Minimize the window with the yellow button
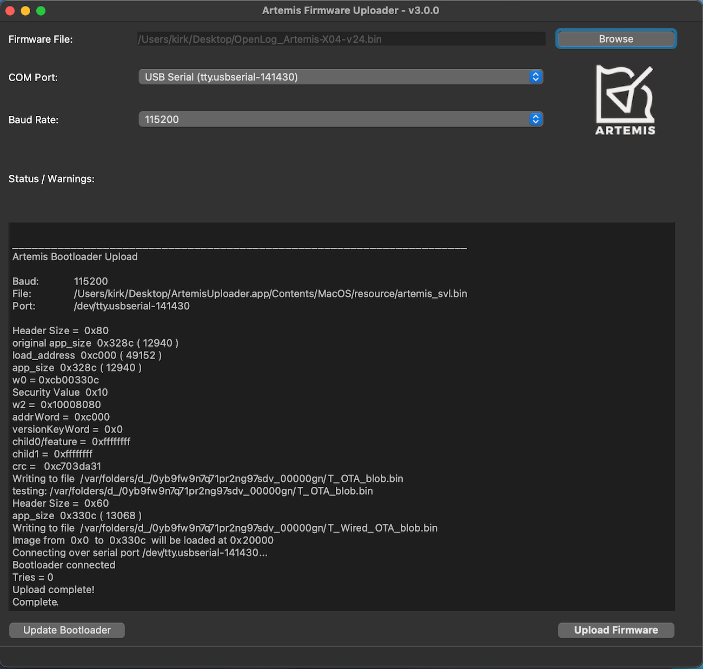 25,10
